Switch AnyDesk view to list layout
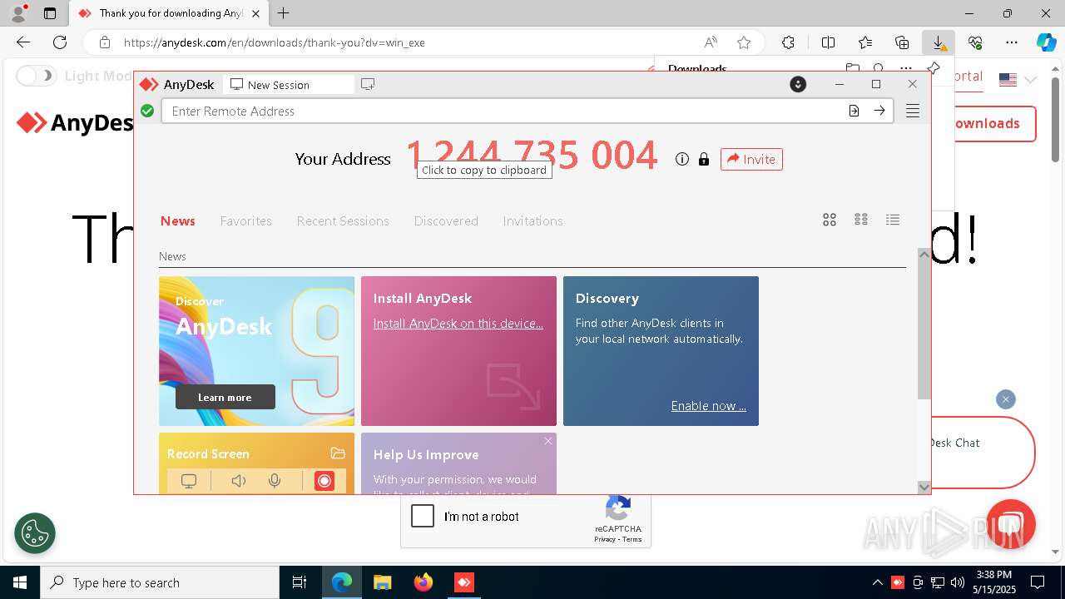This screenshot has height=599, width=1065. click(893, 220)
